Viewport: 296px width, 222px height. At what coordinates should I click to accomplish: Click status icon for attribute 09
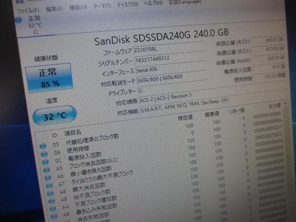point(44,154)
